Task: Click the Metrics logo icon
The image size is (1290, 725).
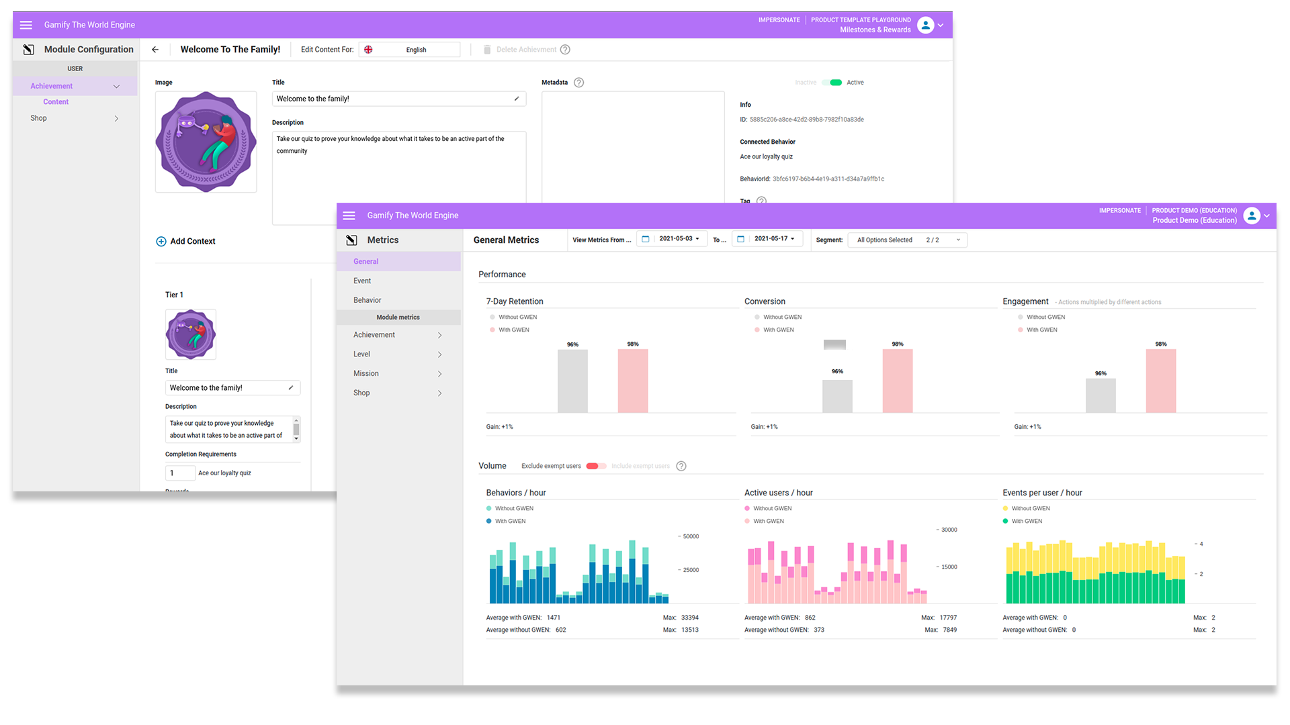Action: [x=351, y=240]
